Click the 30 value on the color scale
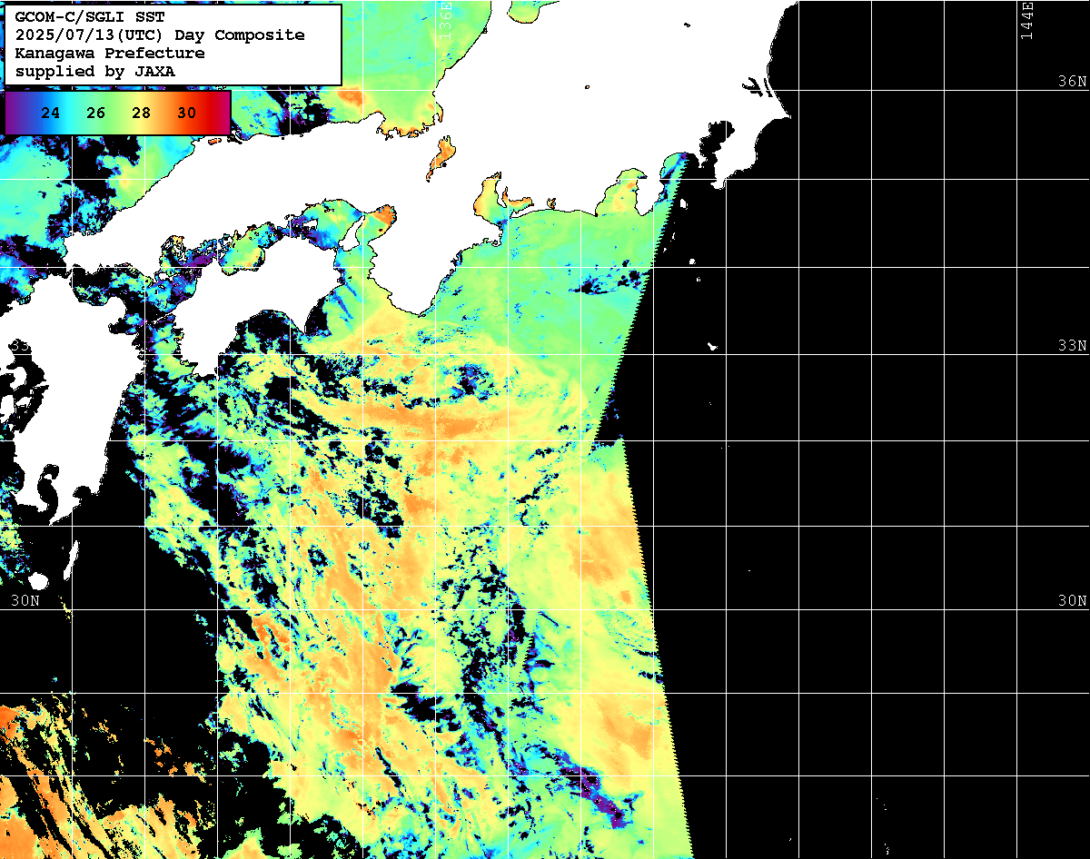 coord(187,114)
